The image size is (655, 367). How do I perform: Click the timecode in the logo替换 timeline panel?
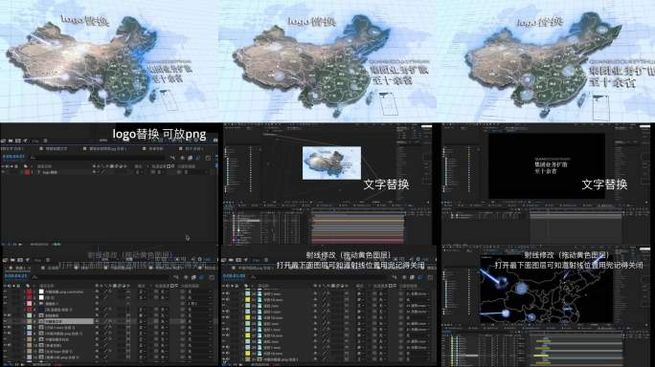click(13, 157)
